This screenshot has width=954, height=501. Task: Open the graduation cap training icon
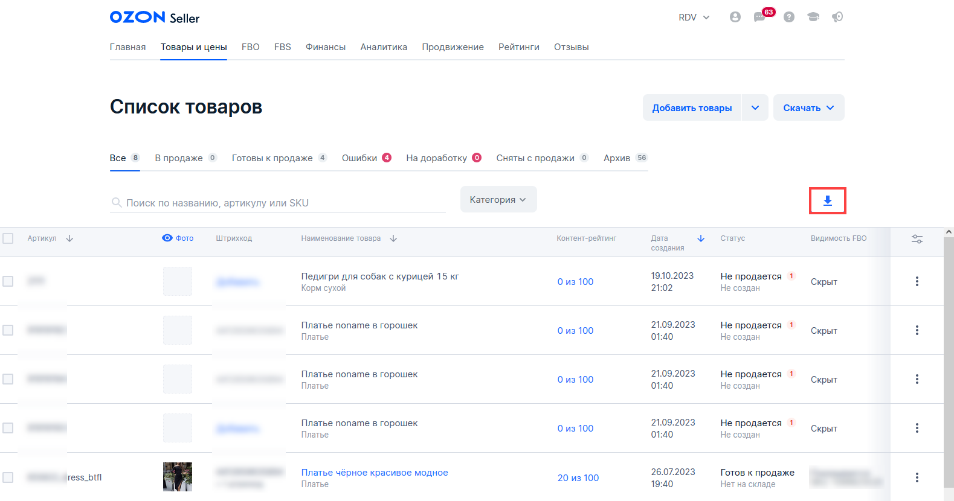click(813, 17)
